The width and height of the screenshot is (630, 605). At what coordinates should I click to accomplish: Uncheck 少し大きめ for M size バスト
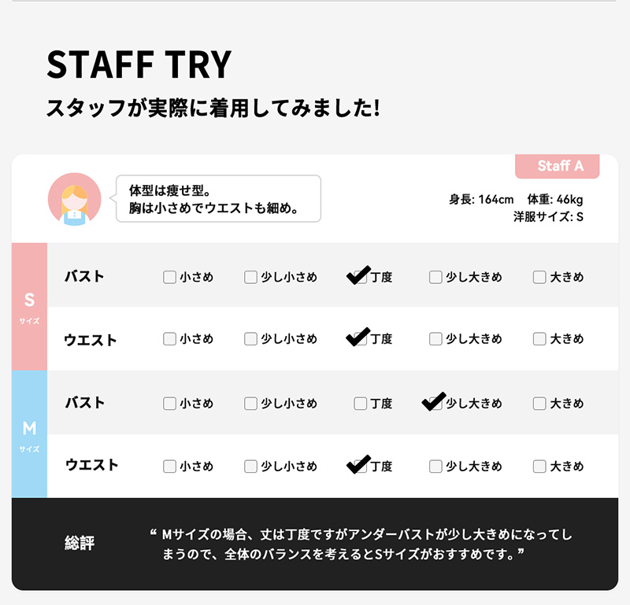coord(435,404)
